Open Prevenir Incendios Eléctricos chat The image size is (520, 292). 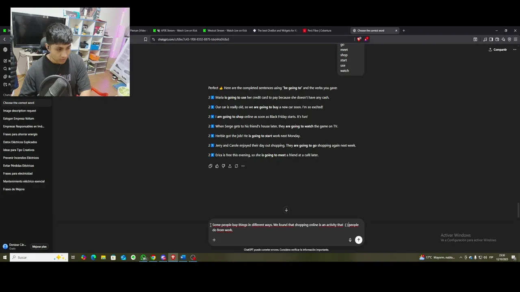tap(26, 158)
